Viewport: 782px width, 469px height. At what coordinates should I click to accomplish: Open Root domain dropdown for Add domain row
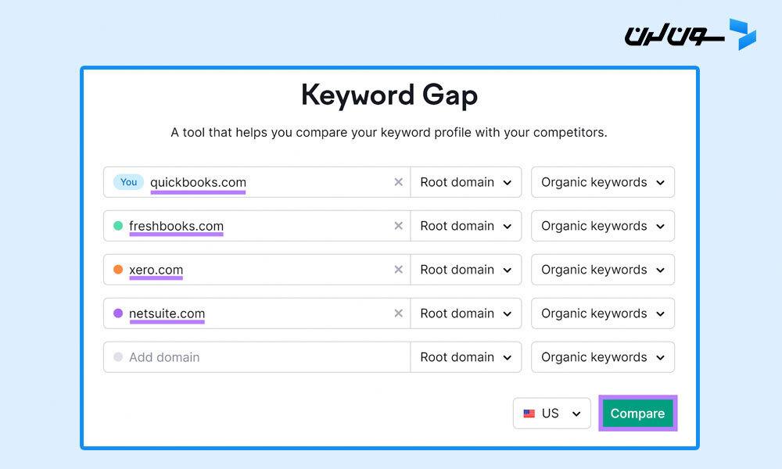(x=466, y=357)
